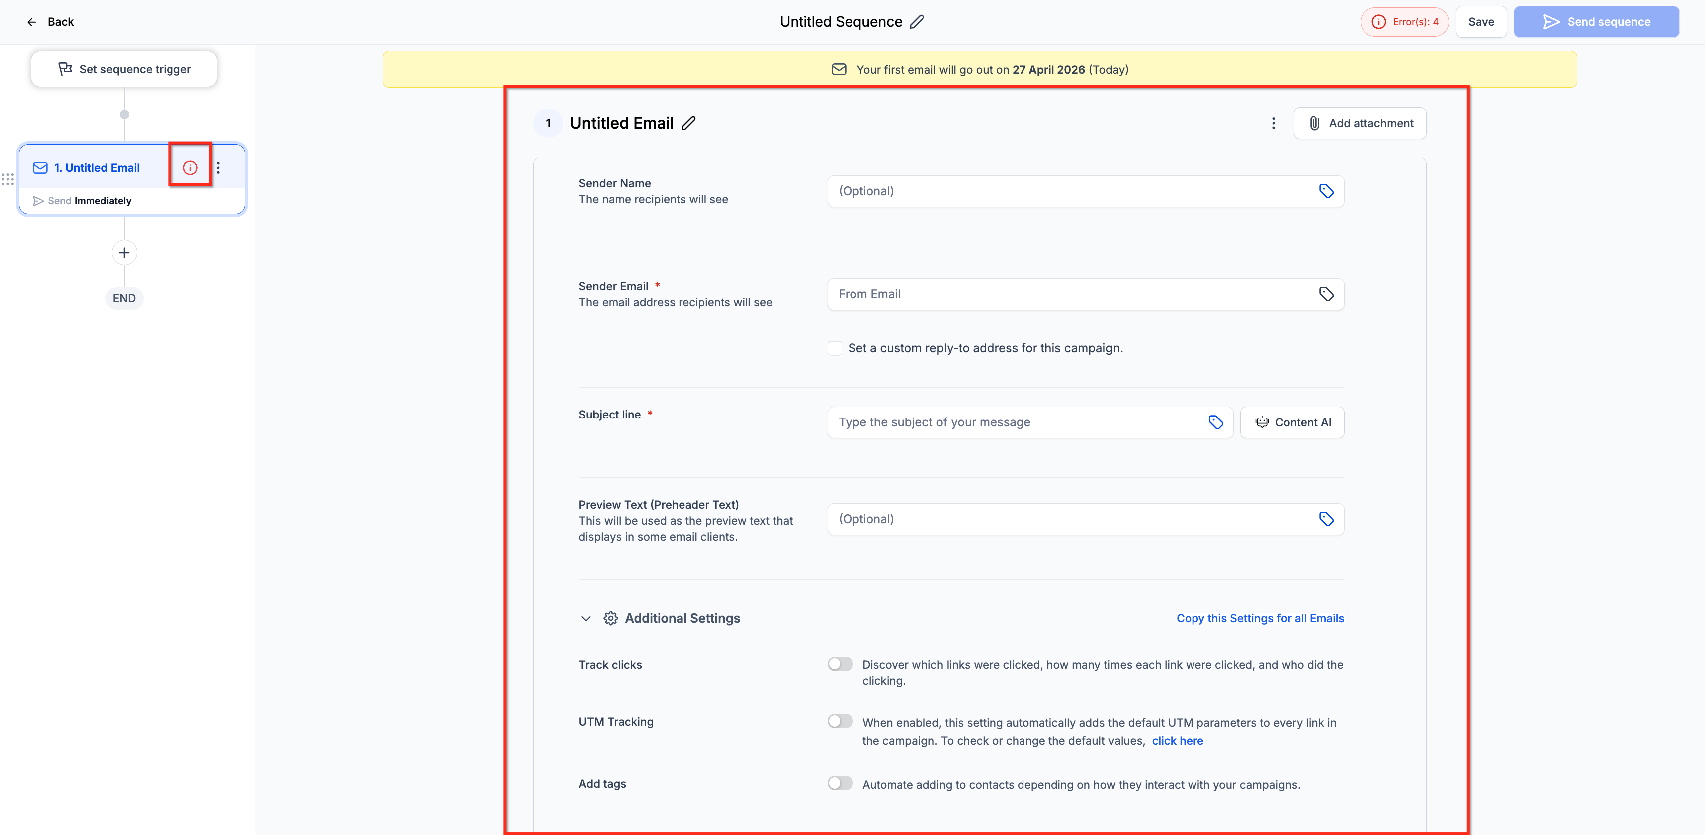Click the red error icon on email step
The image size is (1705, 835).
(190, 168)
